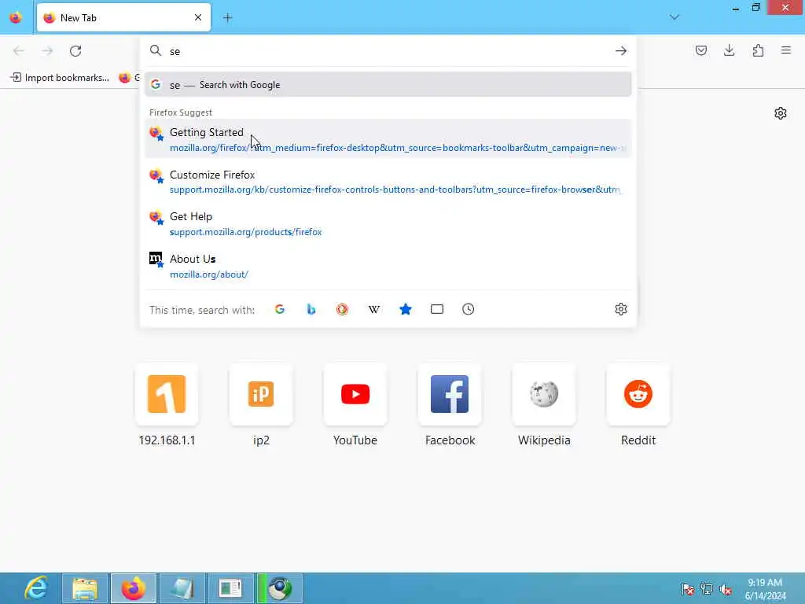Search in open Tabs icon
The height and width of the screenshot is (604, 805).
437,309
